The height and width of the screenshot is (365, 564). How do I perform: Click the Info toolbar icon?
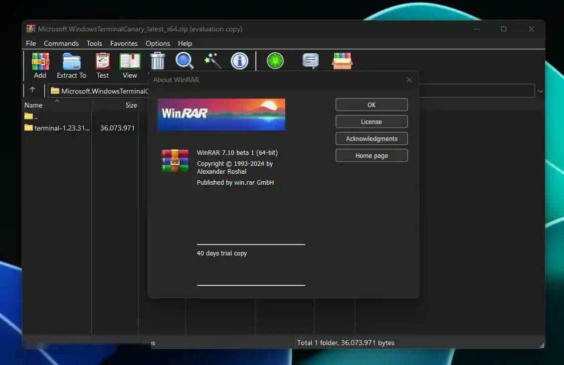[x=239, y=61]
